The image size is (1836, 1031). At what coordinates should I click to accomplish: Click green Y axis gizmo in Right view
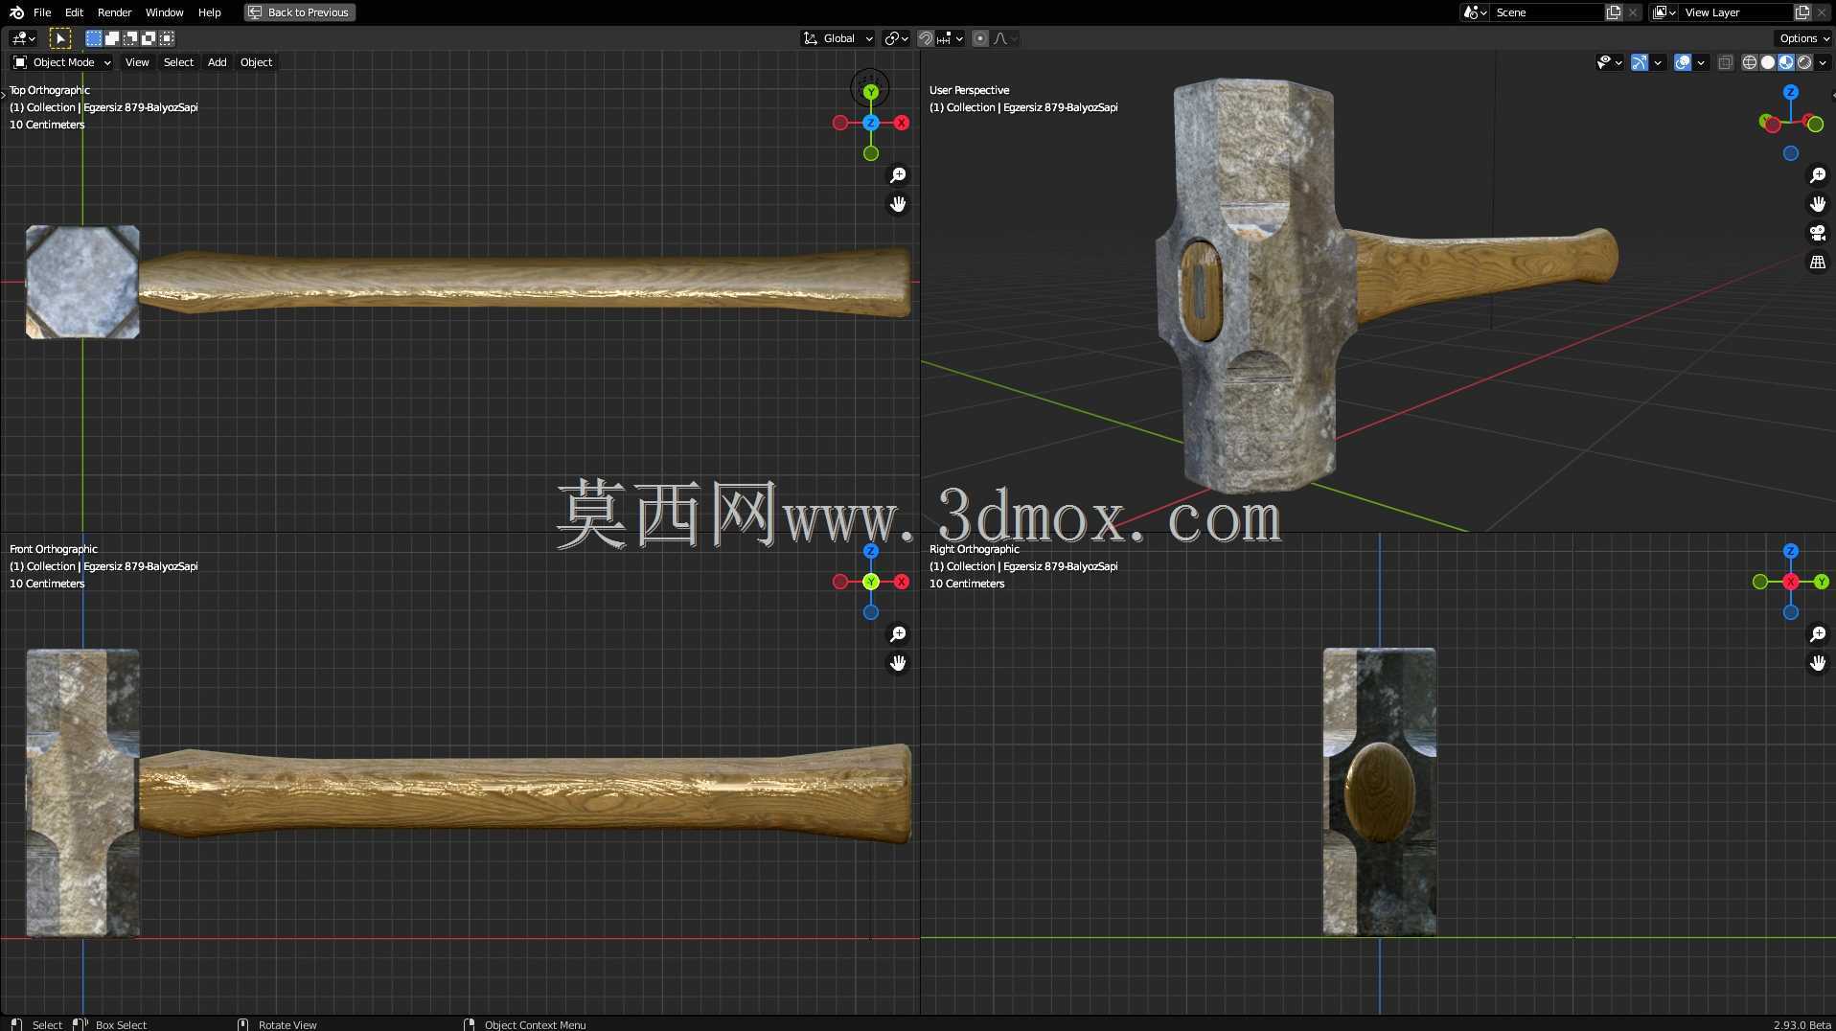click(x=1822, y=582)
